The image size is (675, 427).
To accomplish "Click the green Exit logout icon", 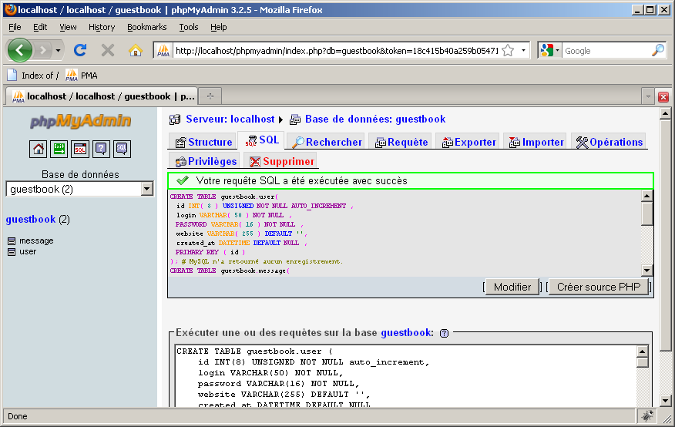I will coord(59,149).
